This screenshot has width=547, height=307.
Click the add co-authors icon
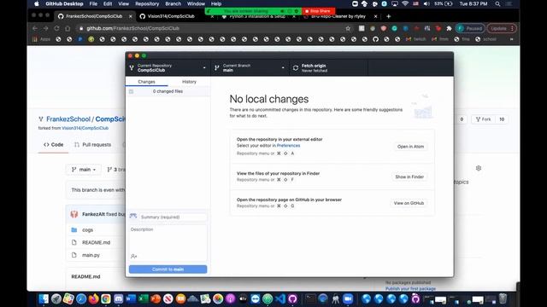[133, 256]
